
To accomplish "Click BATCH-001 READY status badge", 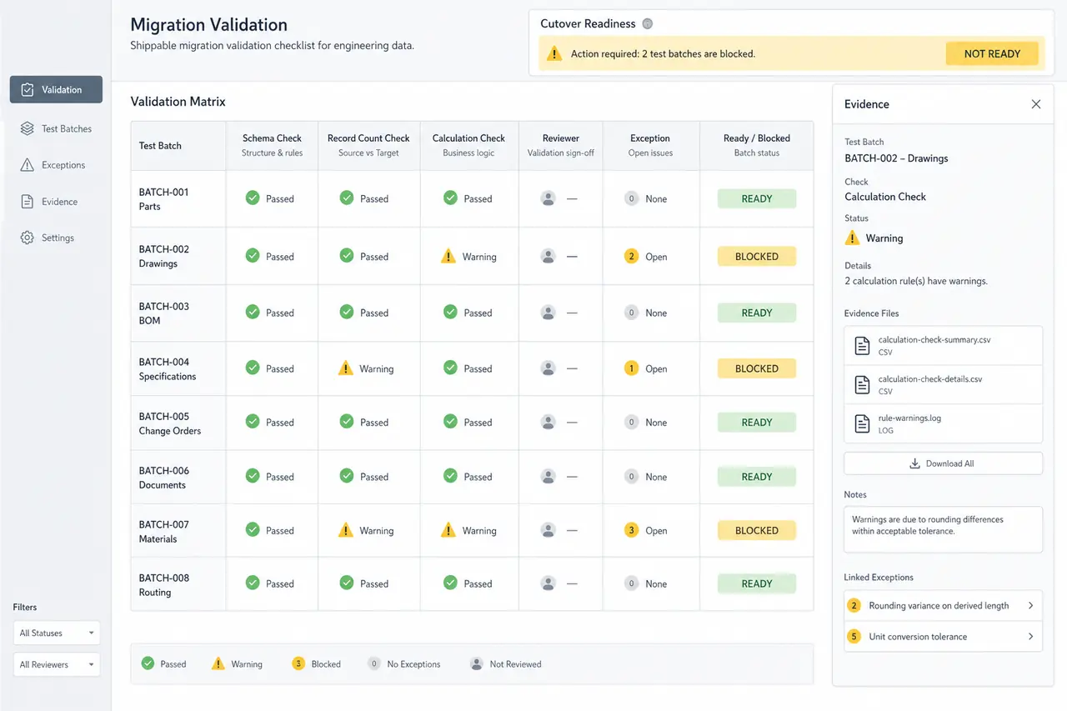I will pos(757,198).
